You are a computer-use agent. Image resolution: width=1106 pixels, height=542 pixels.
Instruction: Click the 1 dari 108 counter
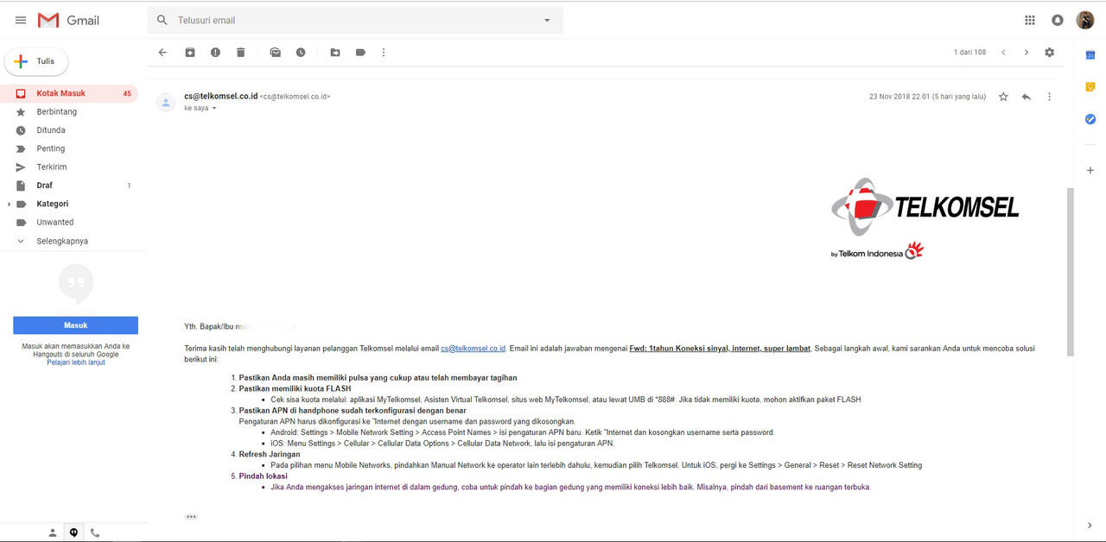coord(969,53)
